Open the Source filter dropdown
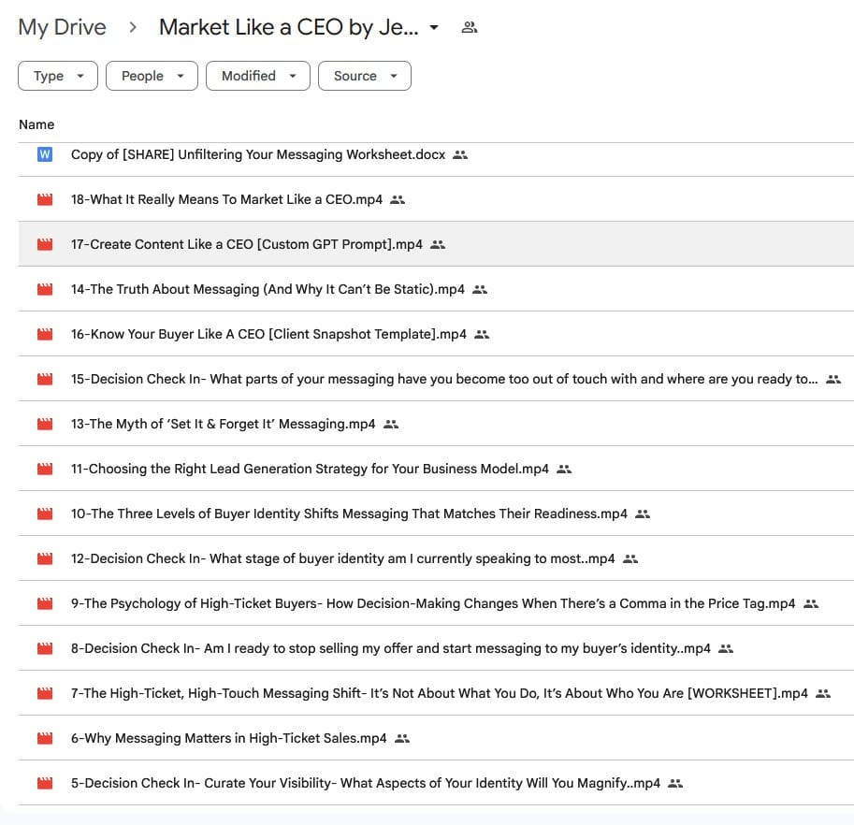 tap(365, 76)
